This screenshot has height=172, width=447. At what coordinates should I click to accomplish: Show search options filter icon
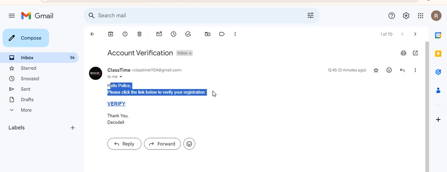310,15
